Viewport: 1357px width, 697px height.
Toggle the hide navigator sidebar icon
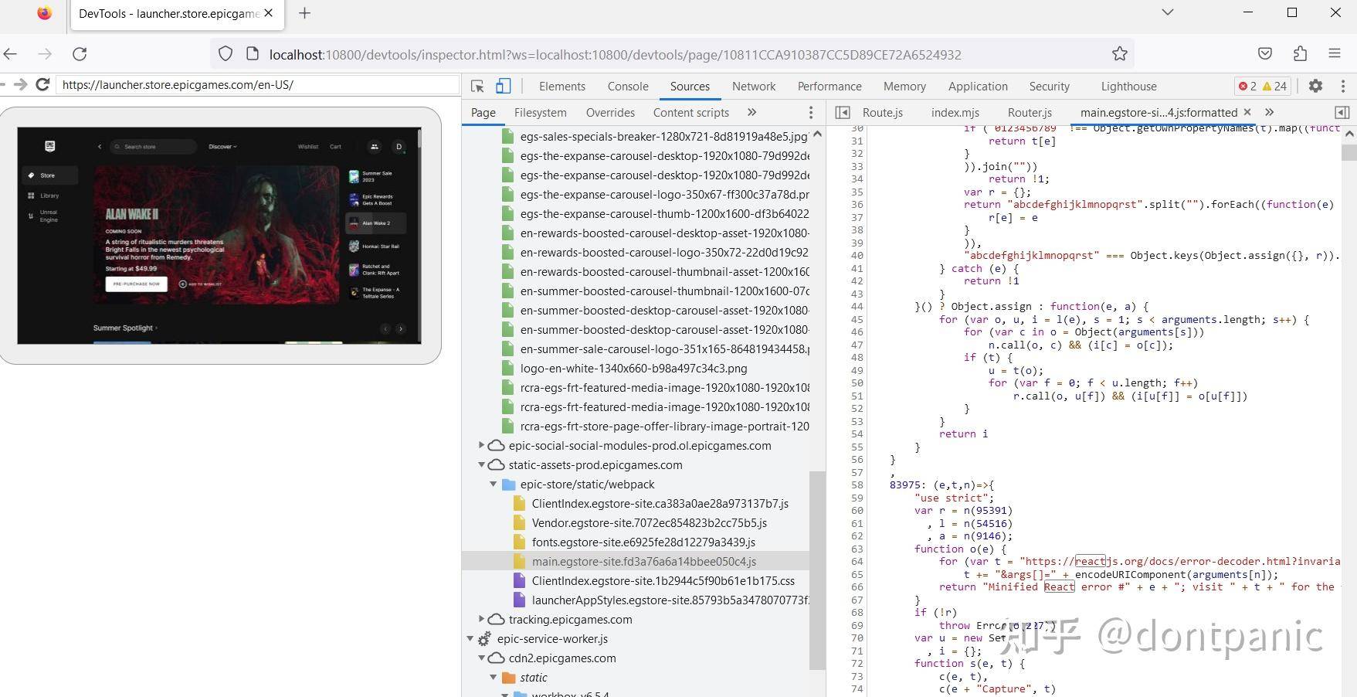843,113
